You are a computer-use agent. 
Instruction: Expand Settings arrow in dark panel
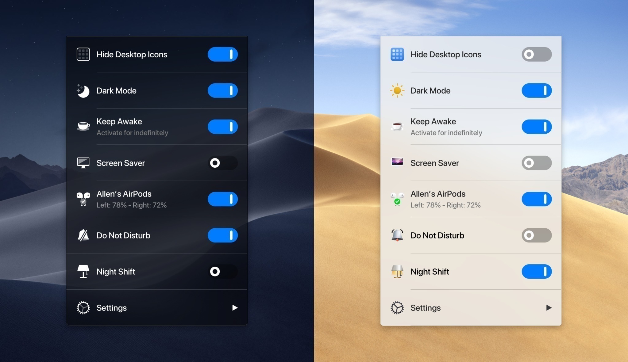(235, 307)
